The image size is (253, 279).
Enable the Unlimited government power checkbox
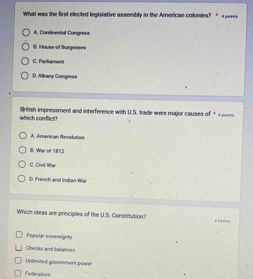(x=18, y=261)
